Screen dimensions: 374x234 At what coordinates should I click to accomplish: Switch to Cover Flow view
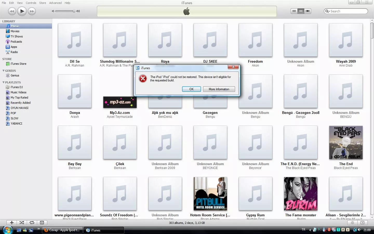[x=308, y=11]
